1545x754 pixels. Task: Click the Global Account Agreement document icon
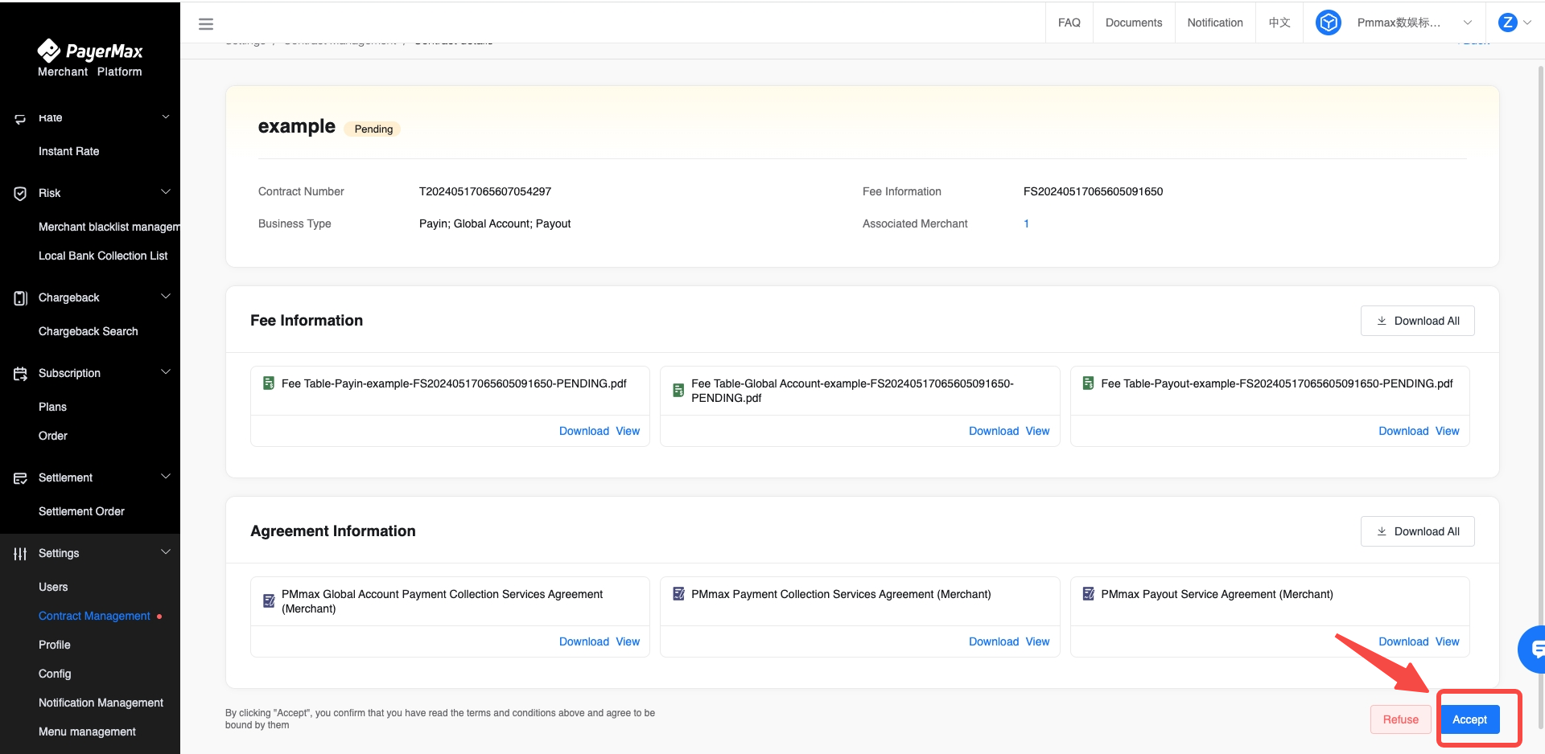269,601
